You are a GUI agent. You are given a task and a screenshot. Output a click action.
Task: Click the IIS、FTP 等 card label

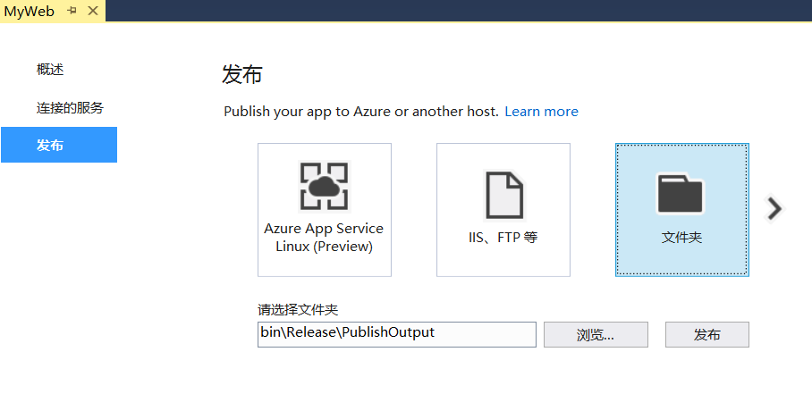pyautogui.click(x=503, y=238)
